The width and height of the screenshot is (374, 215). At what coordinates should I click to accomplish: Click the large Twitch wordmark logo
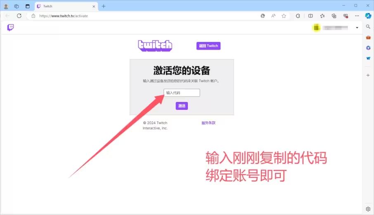coord(155,45)
